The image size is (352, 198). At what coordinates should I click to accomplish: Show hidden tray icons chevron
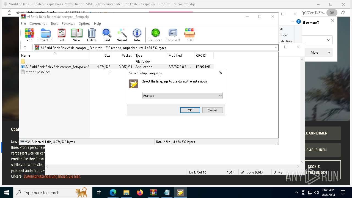coord(296,193)
